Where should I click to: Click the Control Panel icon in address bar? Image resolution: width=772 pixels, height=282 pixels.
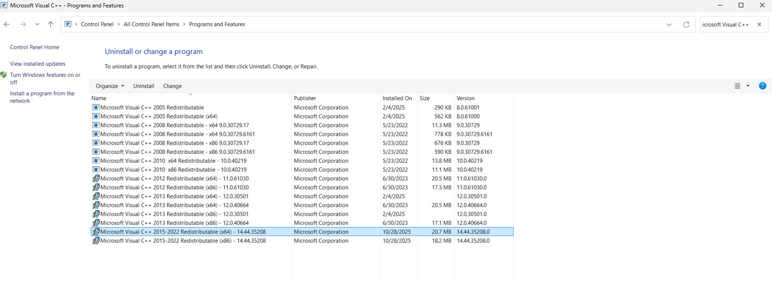pyautogui.click(x=68, y=25)
